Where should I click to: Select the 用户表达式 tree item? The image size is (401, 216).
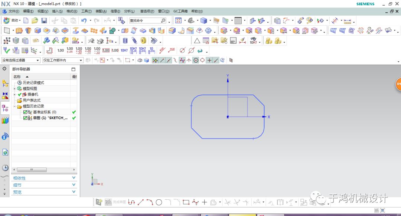click(32, 100)
